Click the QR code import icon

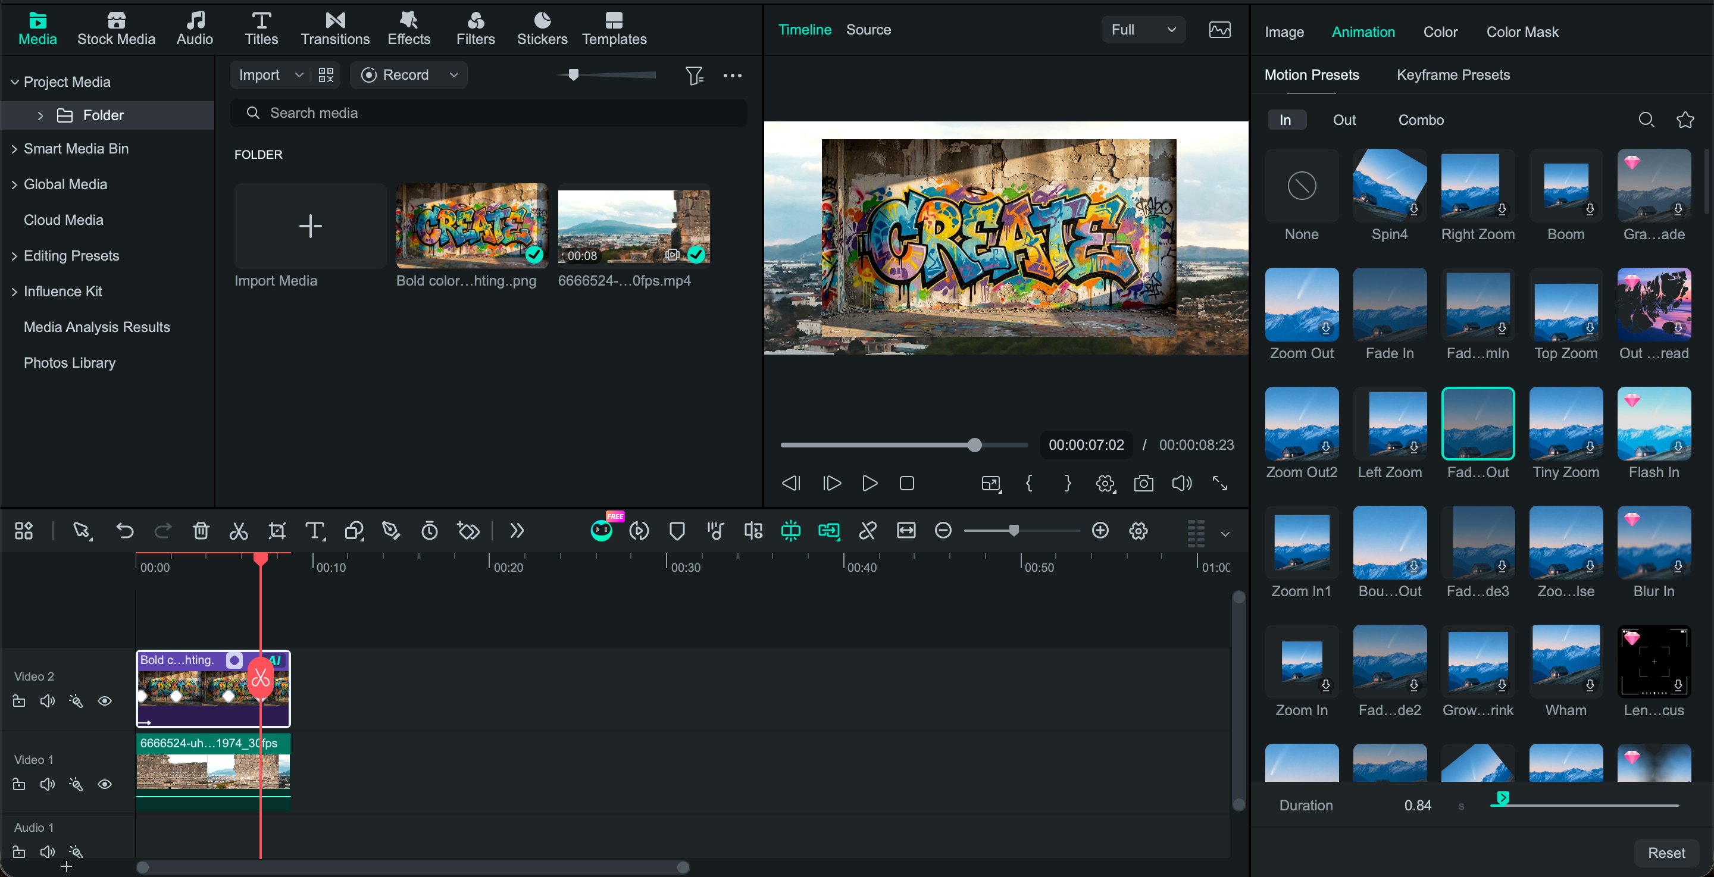coord(326,75)
